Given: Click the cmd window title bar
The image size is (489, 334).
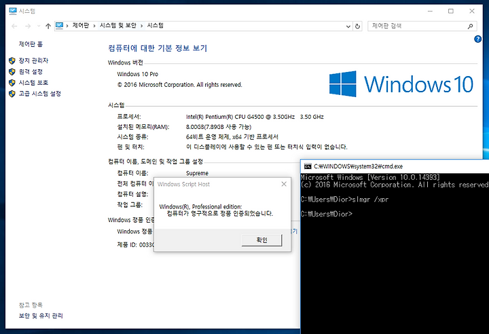Looking at the screenshot, I should [395, 166].
